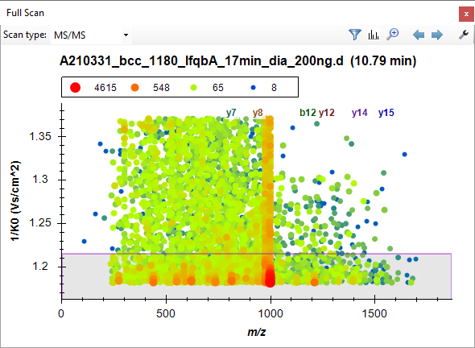Click the b12 ion label
475x348 pixels.
point(308,113)
